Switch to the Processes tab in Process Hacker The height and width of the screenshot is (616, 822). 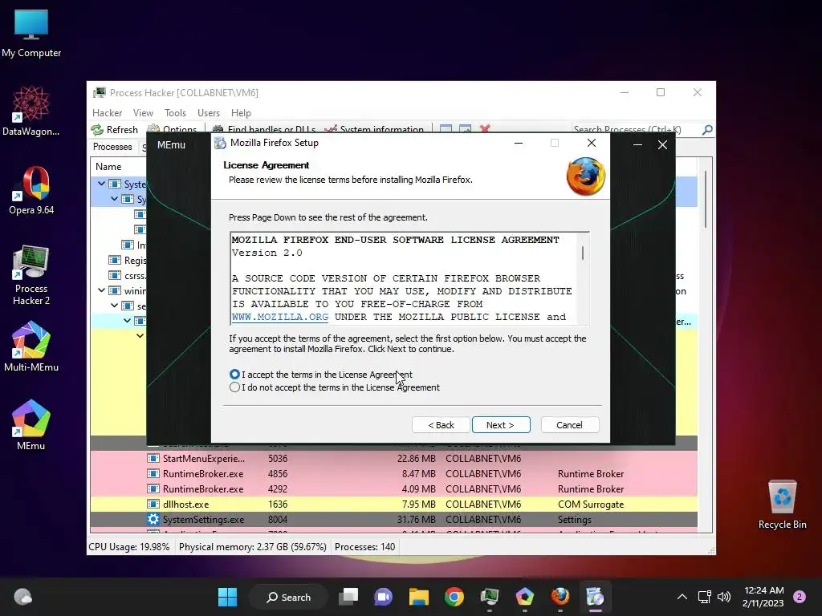click(x=112, y=147)
